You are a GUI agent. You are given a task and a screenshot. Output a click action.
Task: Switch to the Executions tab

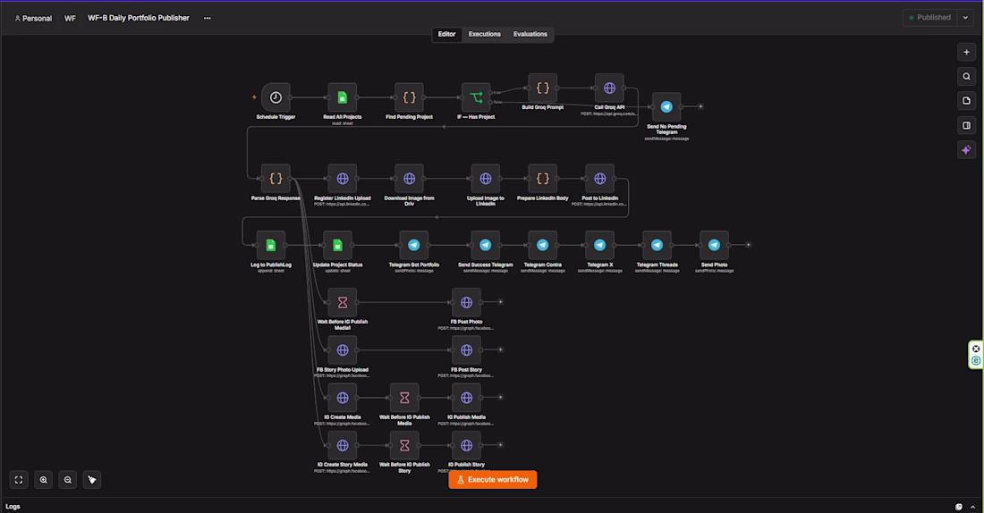[x=485, y=34]
